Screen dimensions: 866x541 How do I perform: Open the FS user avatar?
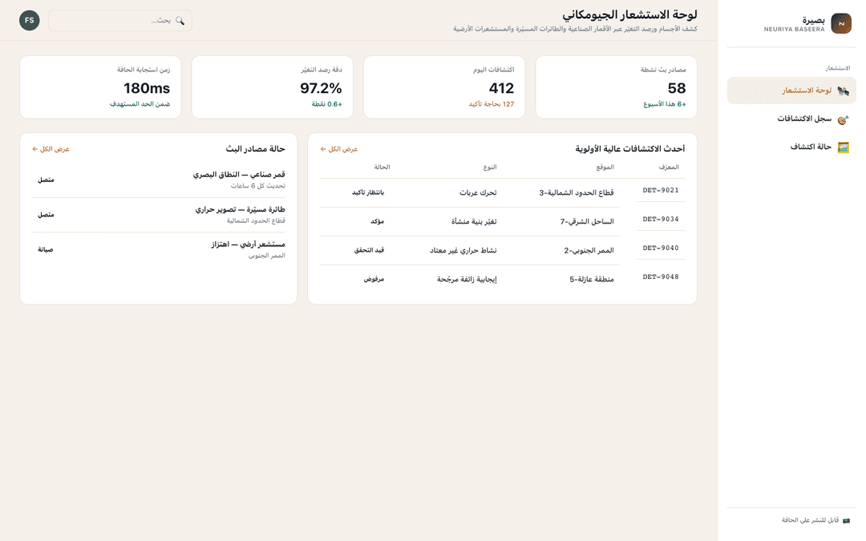(x=30, y=20)
